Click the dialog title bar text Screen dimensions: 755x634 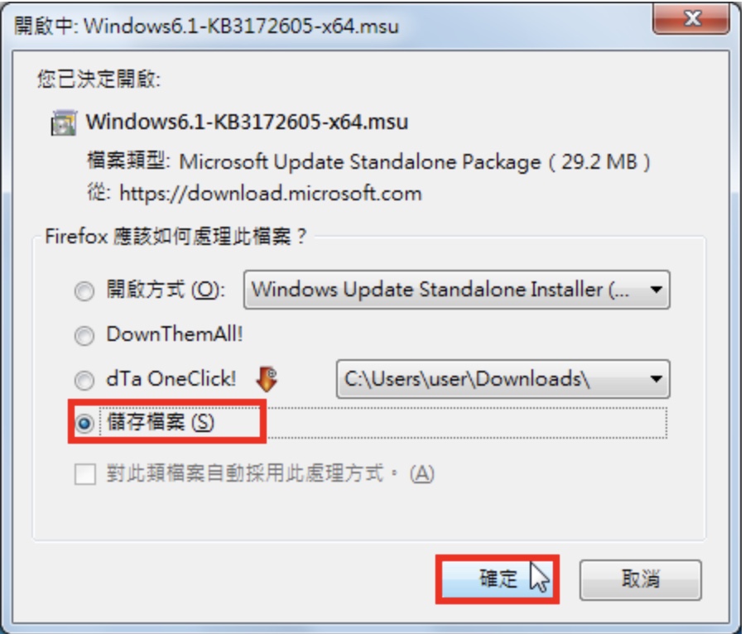point(206,26)
